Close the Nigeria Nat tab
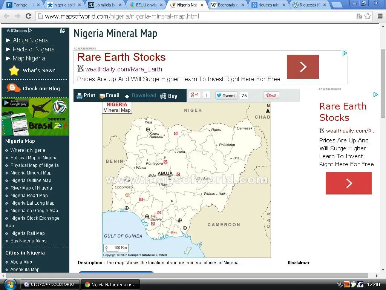 click(202, 5)
